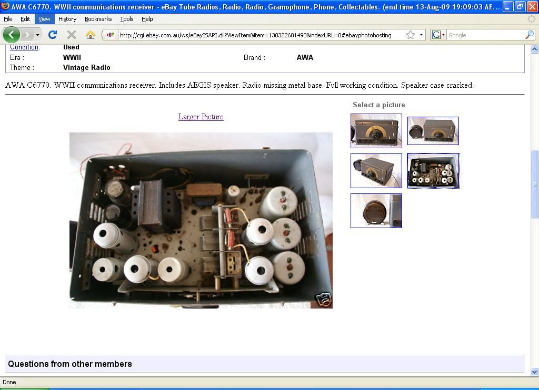This screenshot has width=539, height=390.
Task: Click the large chassis interior photo
Action: pyautogui.click(x=201, y=220)
